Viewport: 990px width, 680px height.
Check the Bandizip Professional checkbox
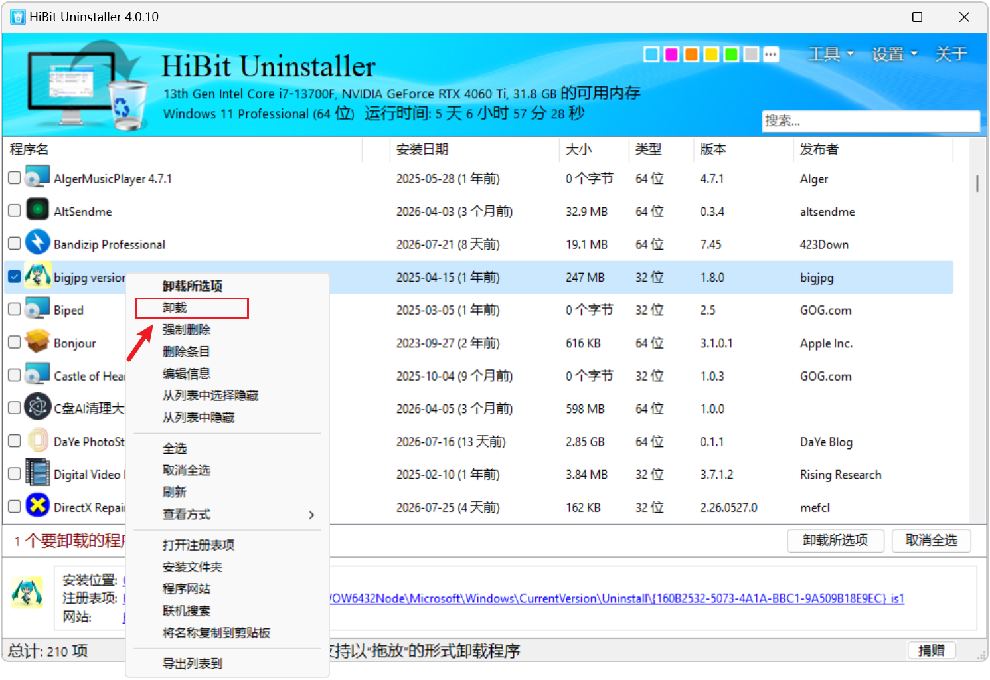click(x=14, y=243)
